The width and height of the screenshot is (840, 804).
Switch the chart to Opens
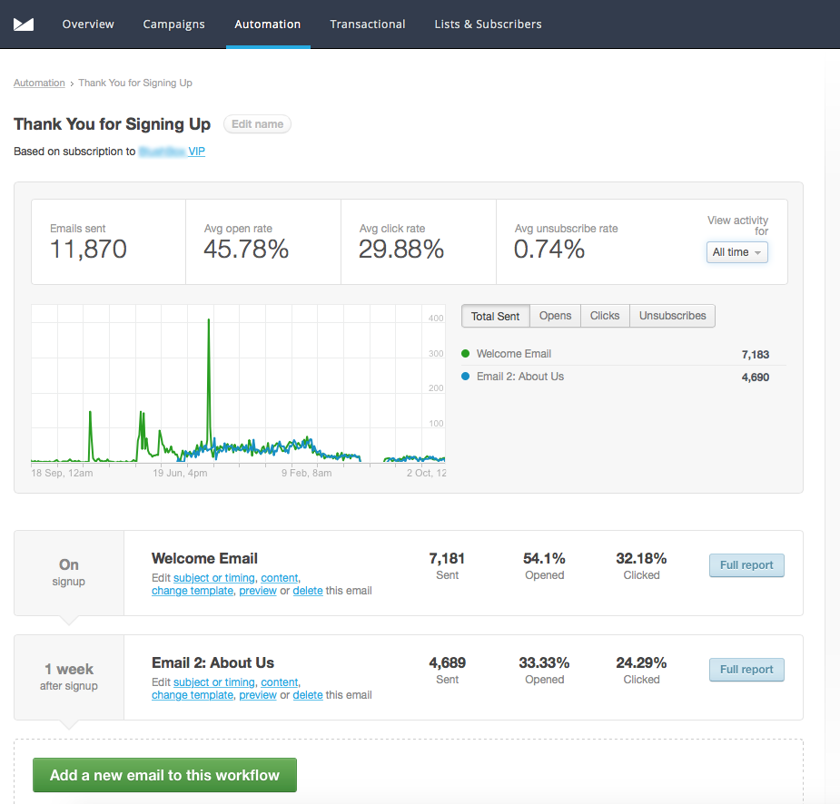coord(555,316)
